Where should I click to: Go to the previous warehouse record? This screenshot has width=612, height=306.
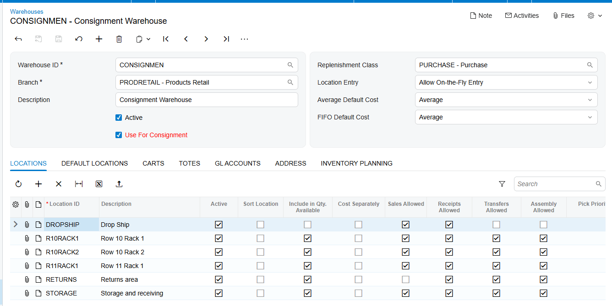pyautogui.click(x=186, y=39)
